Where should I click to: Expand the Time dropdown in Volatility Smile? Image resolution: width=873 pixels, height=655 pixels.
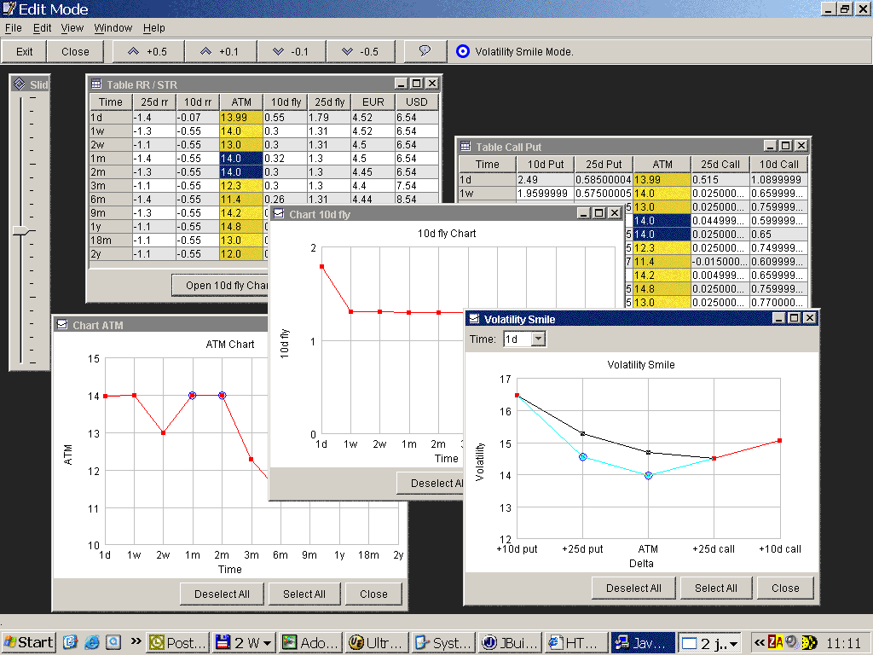tap(537, 339)
